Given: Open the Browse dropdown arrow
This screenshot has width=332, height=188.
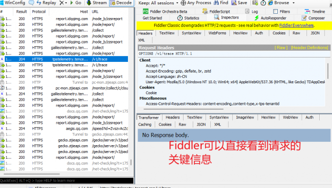Looking at the screenshot, I should [x=293, y=3].
